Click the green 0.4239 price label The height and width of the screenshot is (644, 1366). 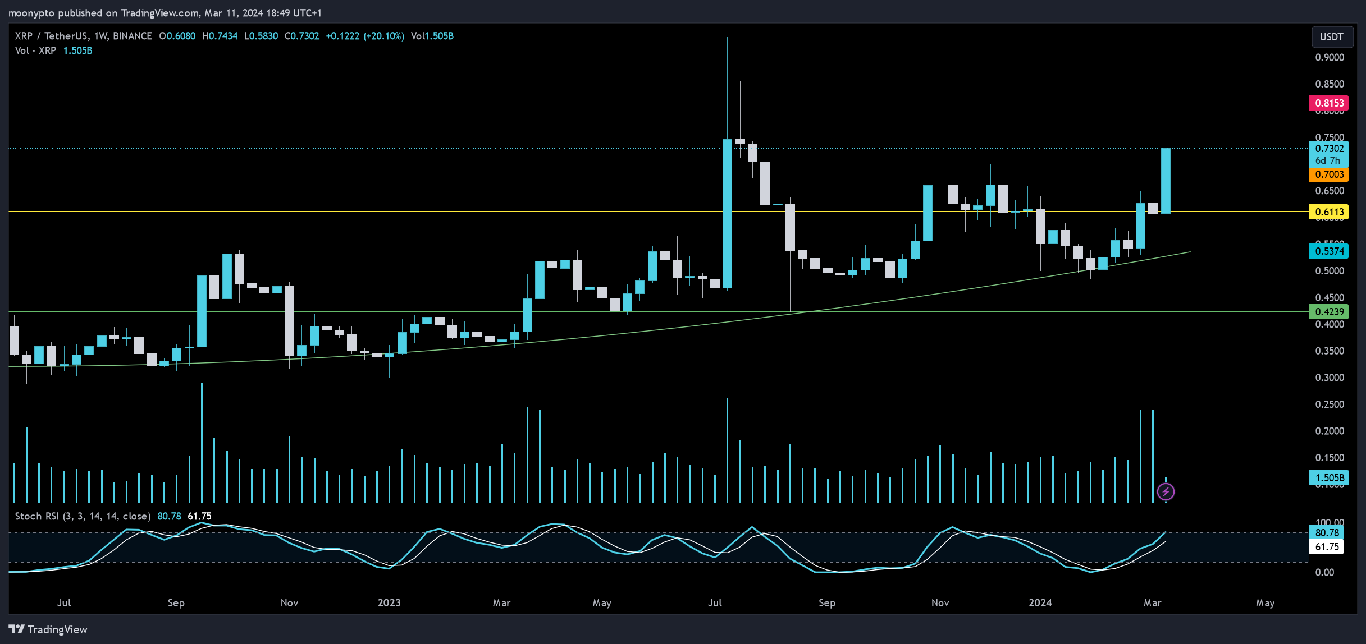click(1329, 312)
